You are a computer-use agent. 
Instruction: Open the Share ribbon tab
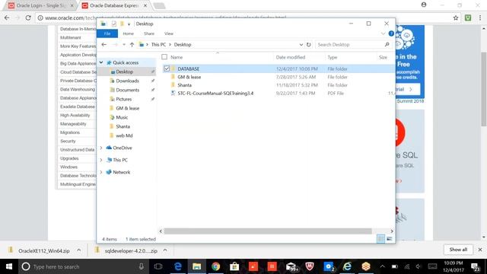[149, 33]
